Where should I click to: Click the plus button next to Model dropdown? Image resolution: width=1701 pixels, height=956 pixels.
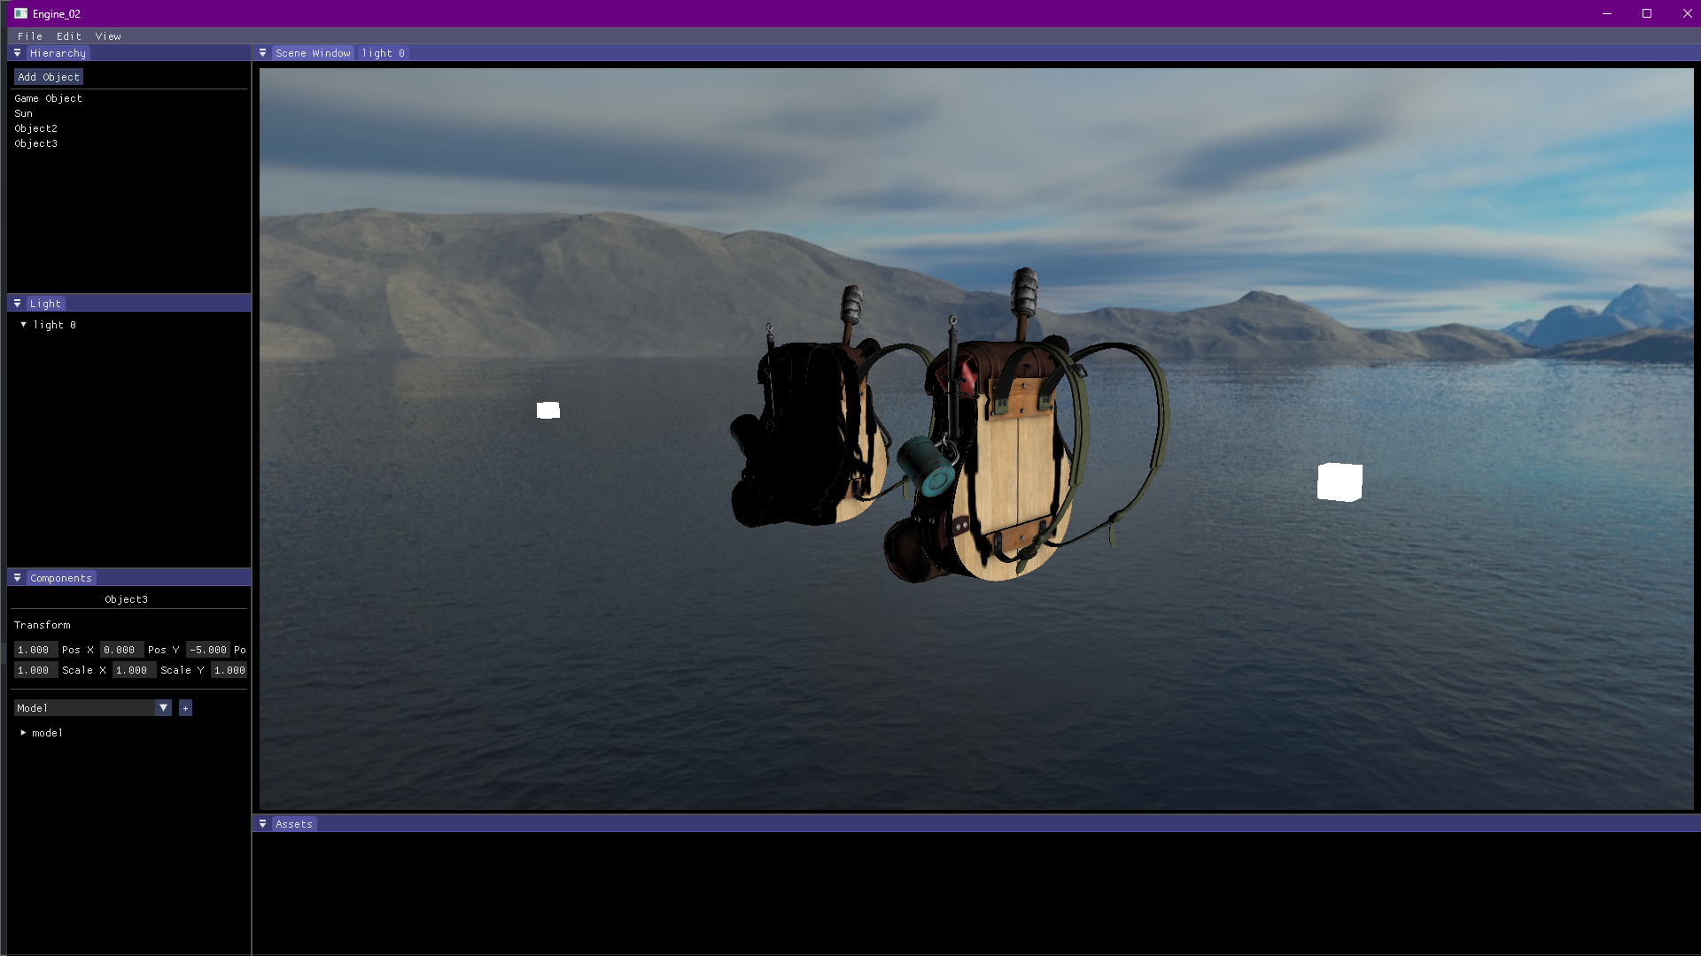point(185,708)
